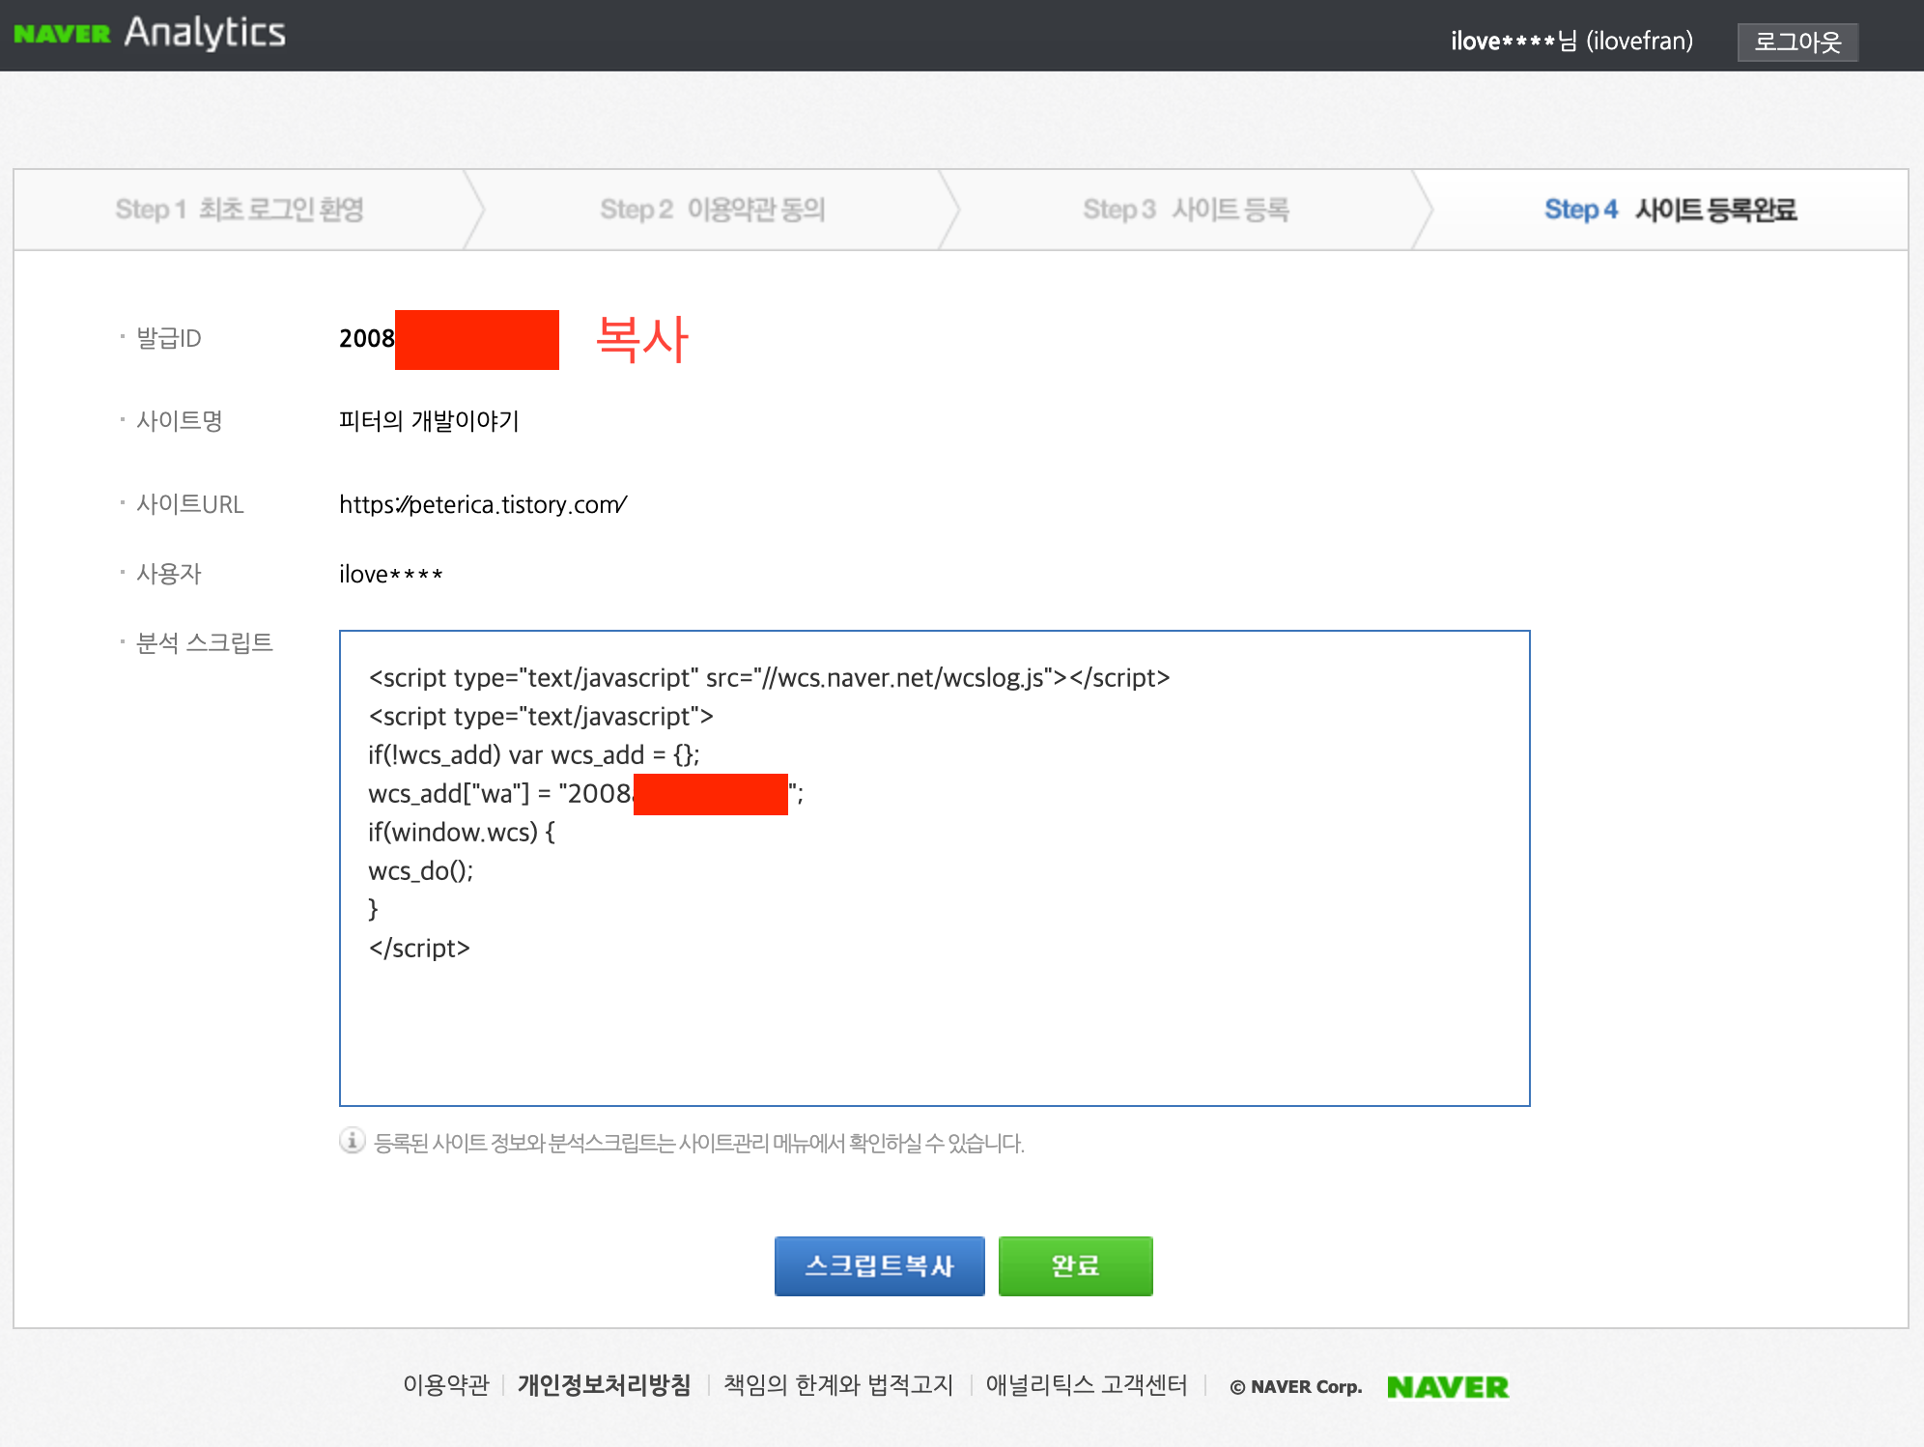Open the 개인정보처리방침 footer link

point(604,1385)
